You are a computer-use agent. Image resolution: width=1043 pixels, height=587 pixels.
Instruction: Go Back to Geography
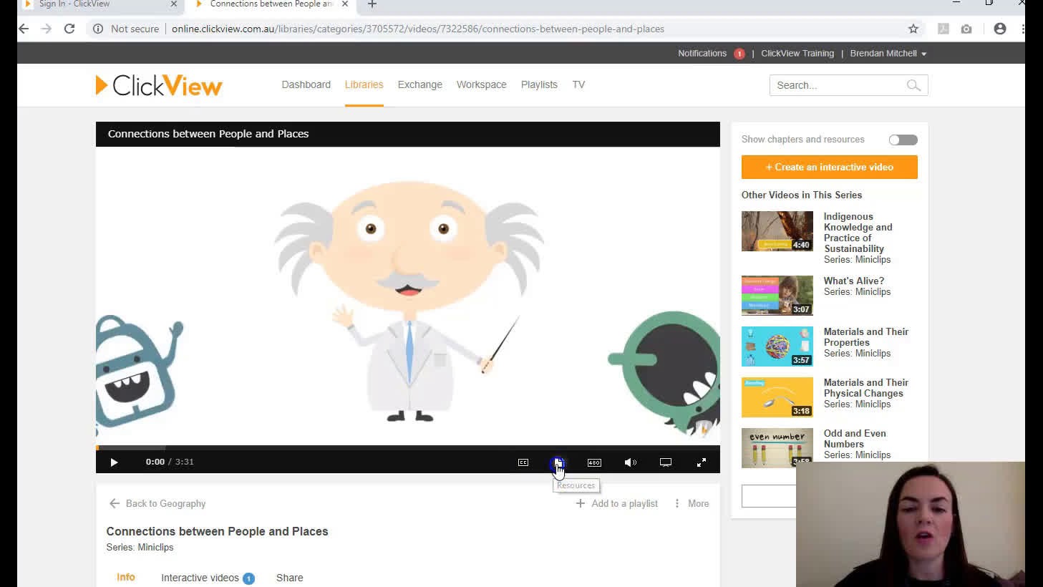point(157,504)
